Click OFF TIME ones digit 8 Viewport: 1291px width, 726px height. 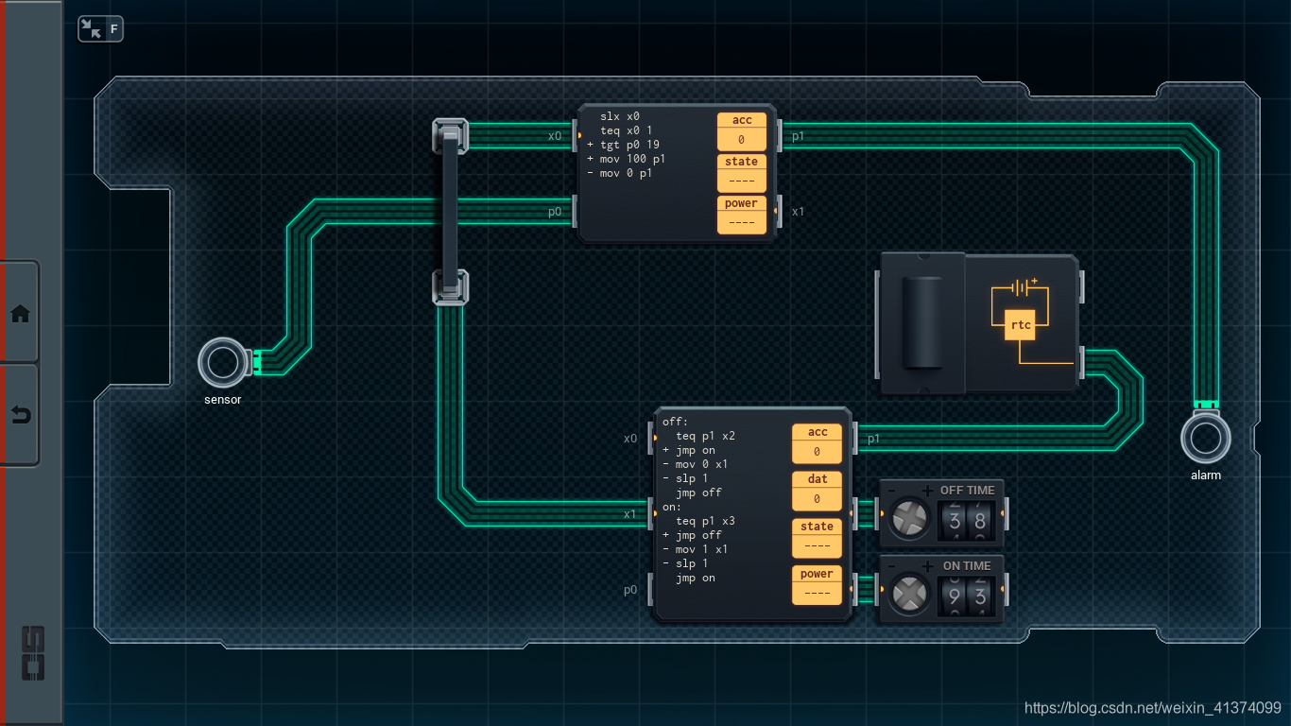tap(980, 520)
